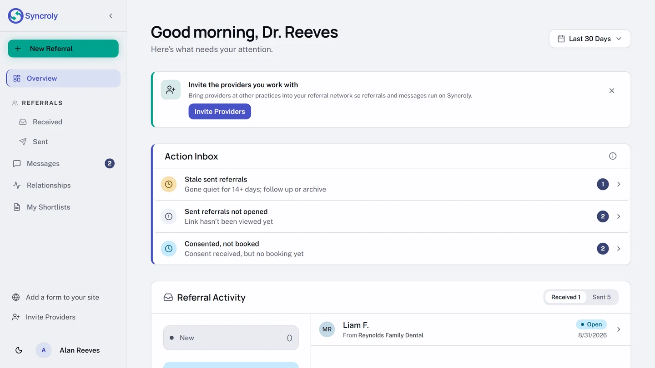Open the Alan Reeves profile name
Viewport: 655px width, 368px height.
click(x=80, y=350)
